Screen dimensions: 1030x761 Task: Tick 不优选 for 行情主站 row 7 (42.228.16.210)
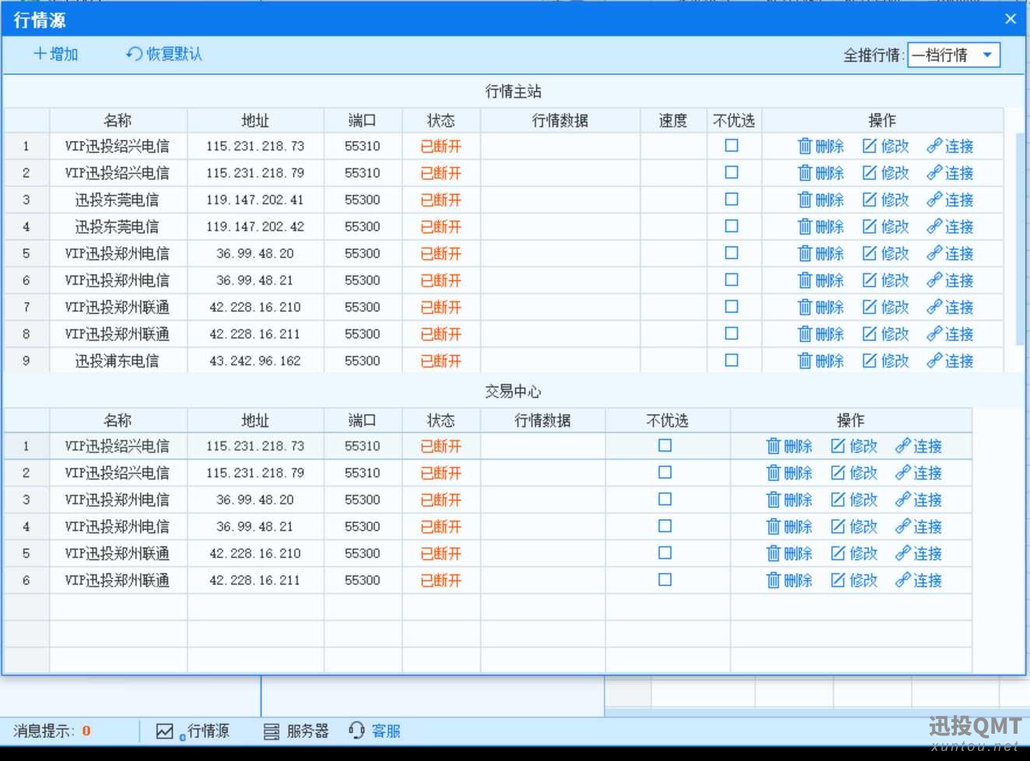pyautogui.click(x=732, y=307)
